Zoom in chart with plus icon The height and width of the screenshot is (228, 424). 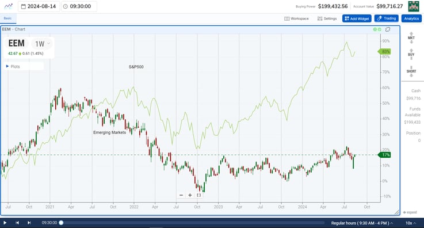click(190, 195)
